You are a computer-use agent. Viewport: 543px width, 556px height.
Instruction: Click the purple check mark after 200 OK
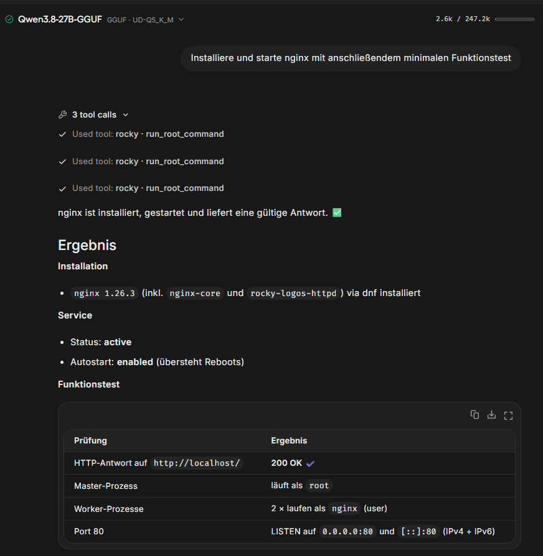click(310, 464)
